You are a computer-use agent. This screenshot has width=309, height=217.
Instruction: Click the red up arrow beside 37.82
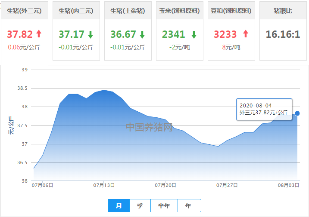coord(39,34)
